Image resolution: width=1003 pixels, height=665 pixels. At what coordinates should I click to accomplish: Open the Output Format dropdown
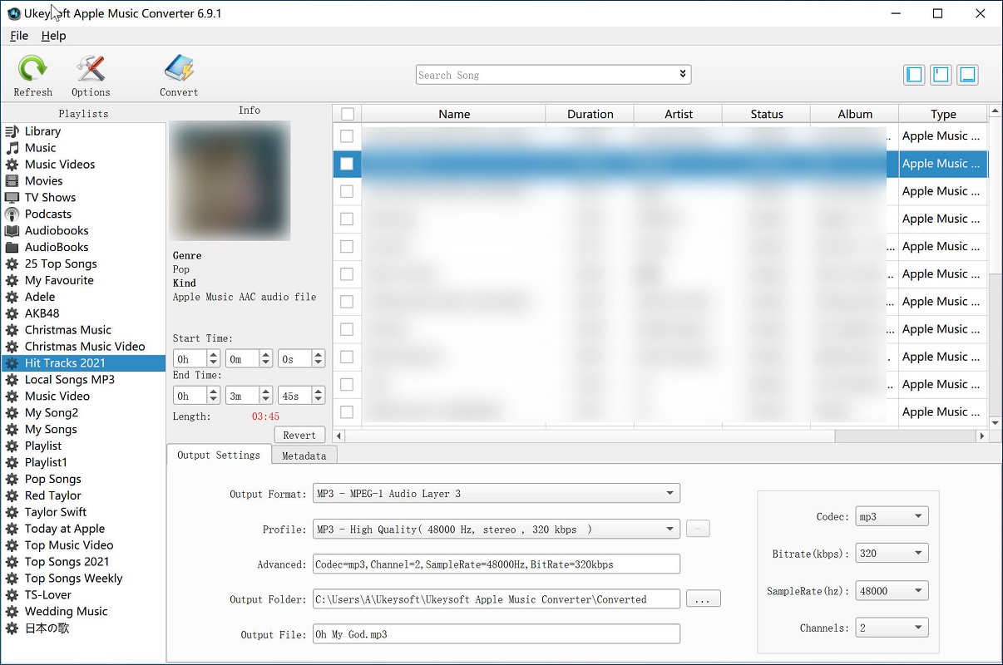497,494
